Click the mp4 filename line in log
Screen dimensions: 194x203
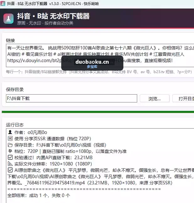(x=90, y=183)
